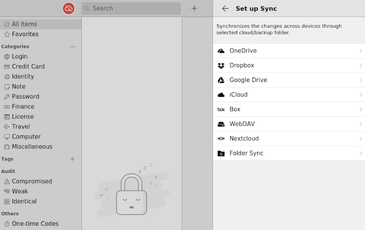
Task: Switch to All items in the sidebar
Action: click(24, 24)
